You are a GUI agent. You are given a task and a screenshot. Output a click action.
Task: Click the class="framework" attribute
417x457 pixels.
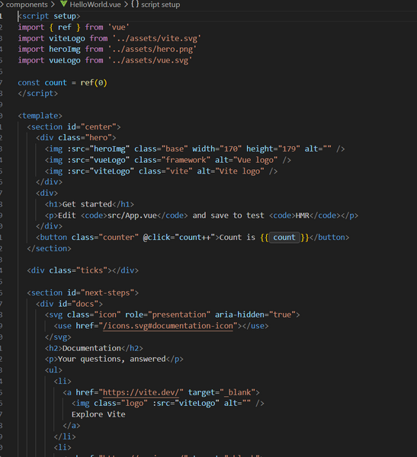click(172, 160)
